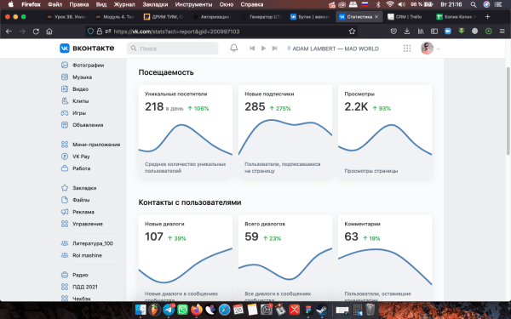Skip to next track in VK player

[x=274, y=48]
